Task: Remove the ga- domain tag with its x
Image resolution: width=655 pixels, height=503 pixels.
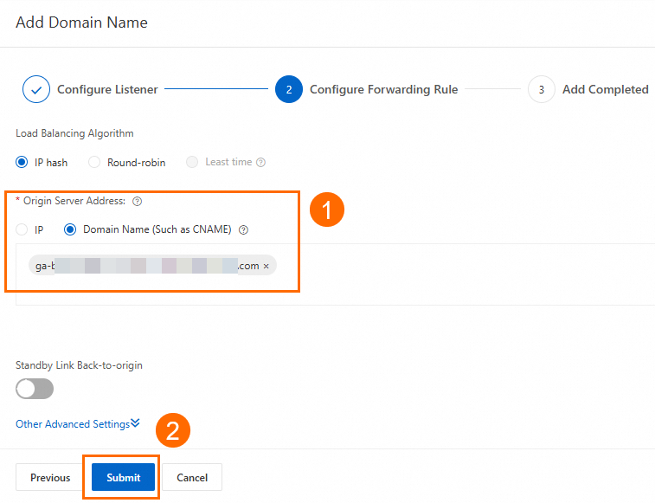Action: 266,266
